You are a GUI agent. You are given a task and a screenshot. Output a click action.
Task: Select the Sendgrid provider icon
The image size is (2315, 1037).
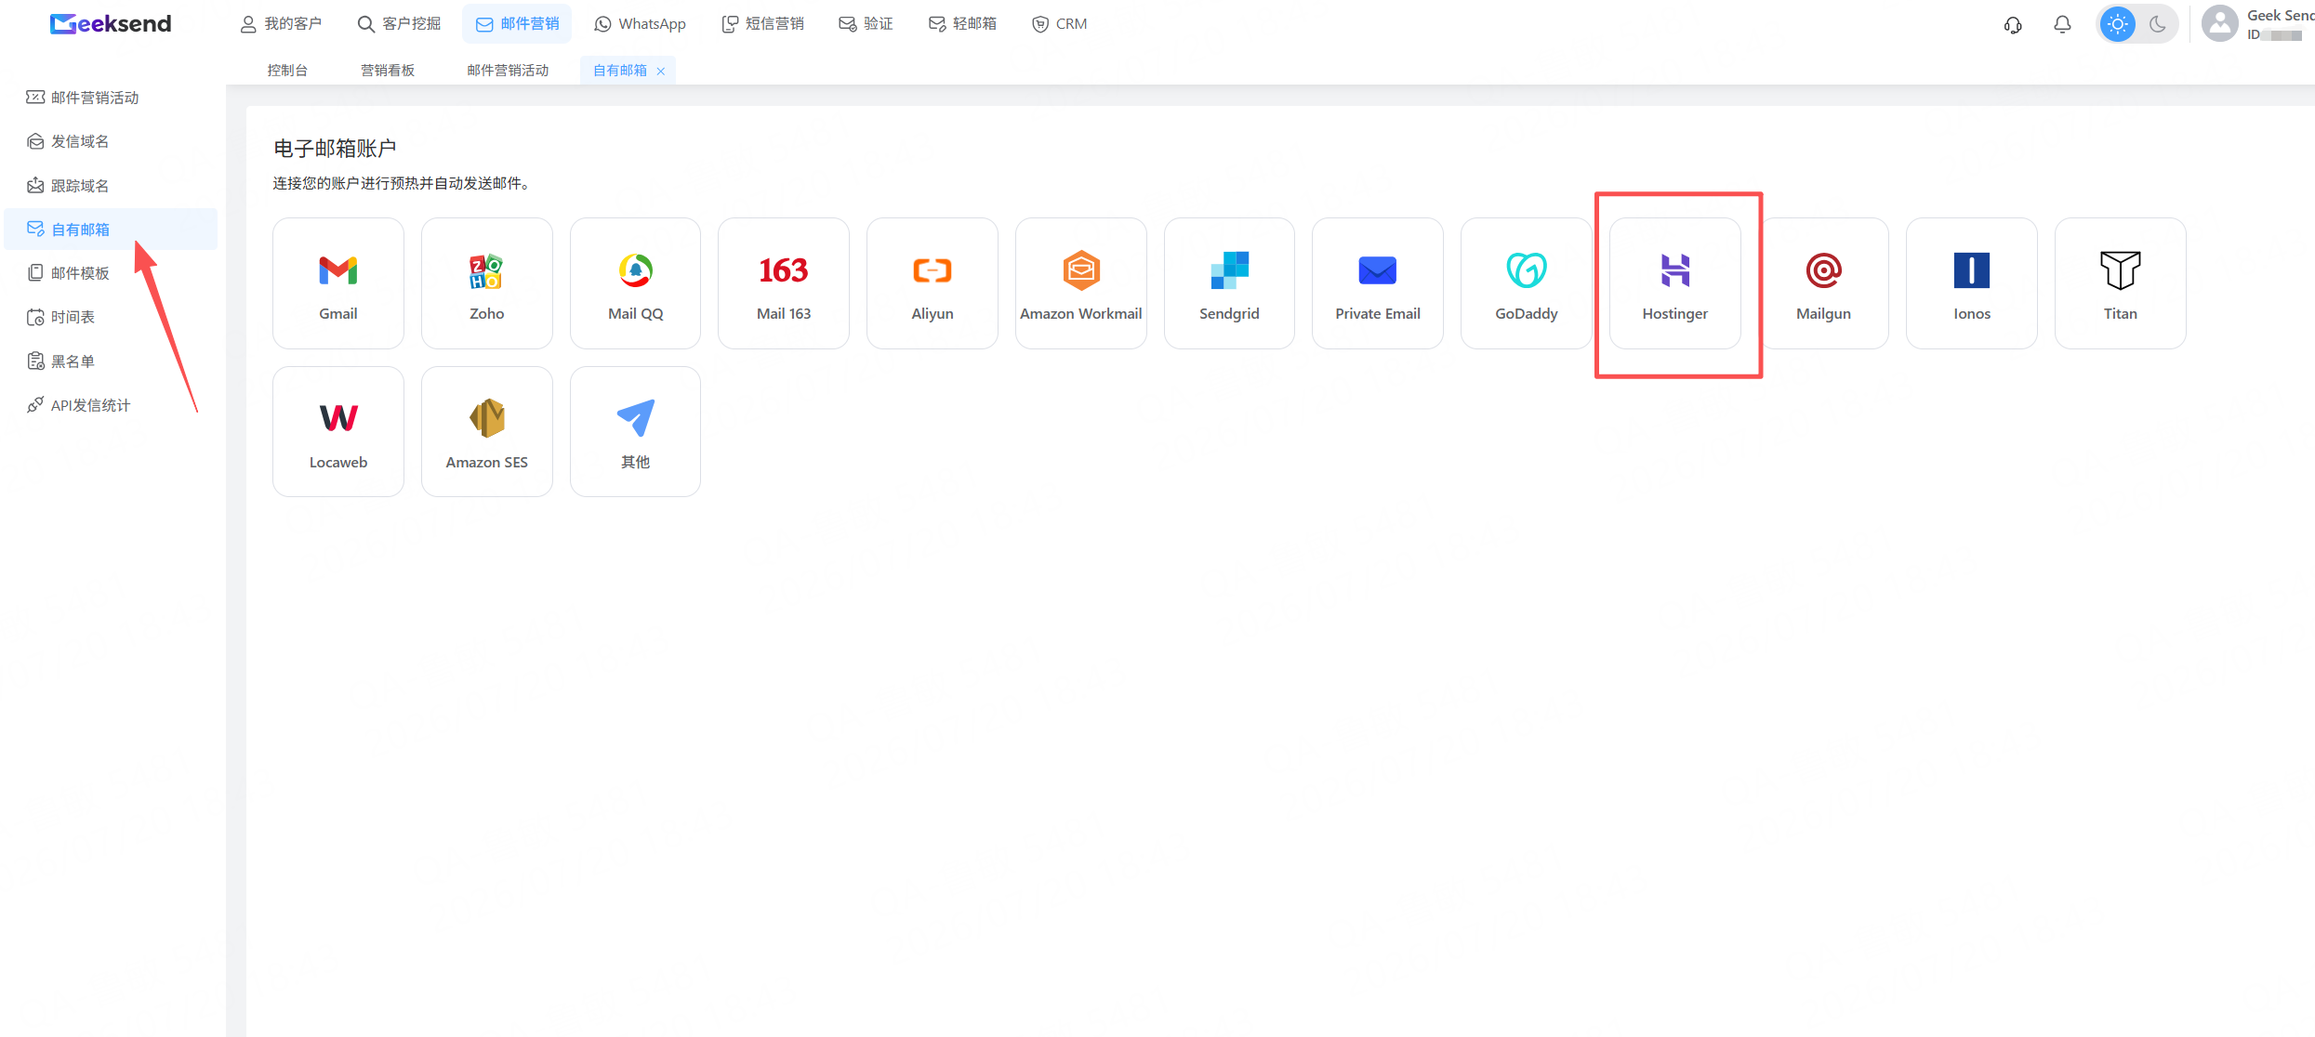point(1229,270)
